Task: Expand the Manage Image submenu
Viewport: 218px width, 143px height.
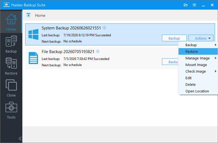Action: tap(198, 58)
